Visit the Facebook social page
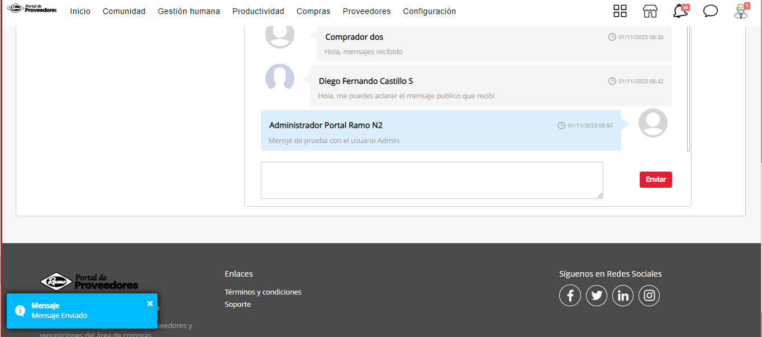 (570, 296)
